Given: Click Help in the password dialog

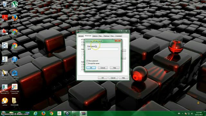Looking at the screenshot, I should pos(115,68).
